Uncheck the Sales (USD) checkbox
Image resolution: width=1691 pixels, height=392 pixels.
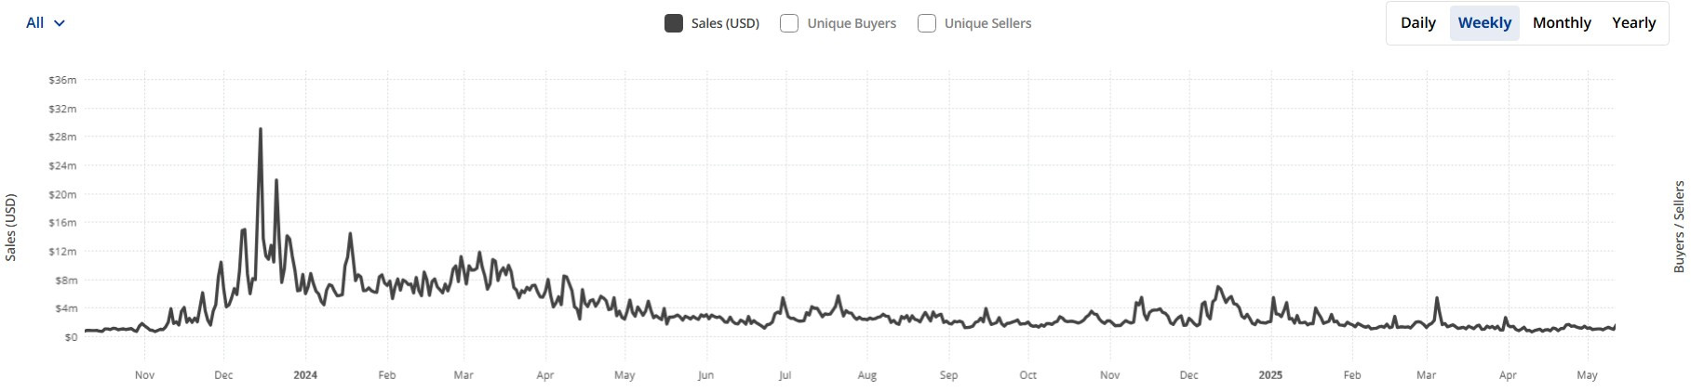point(674,23)
